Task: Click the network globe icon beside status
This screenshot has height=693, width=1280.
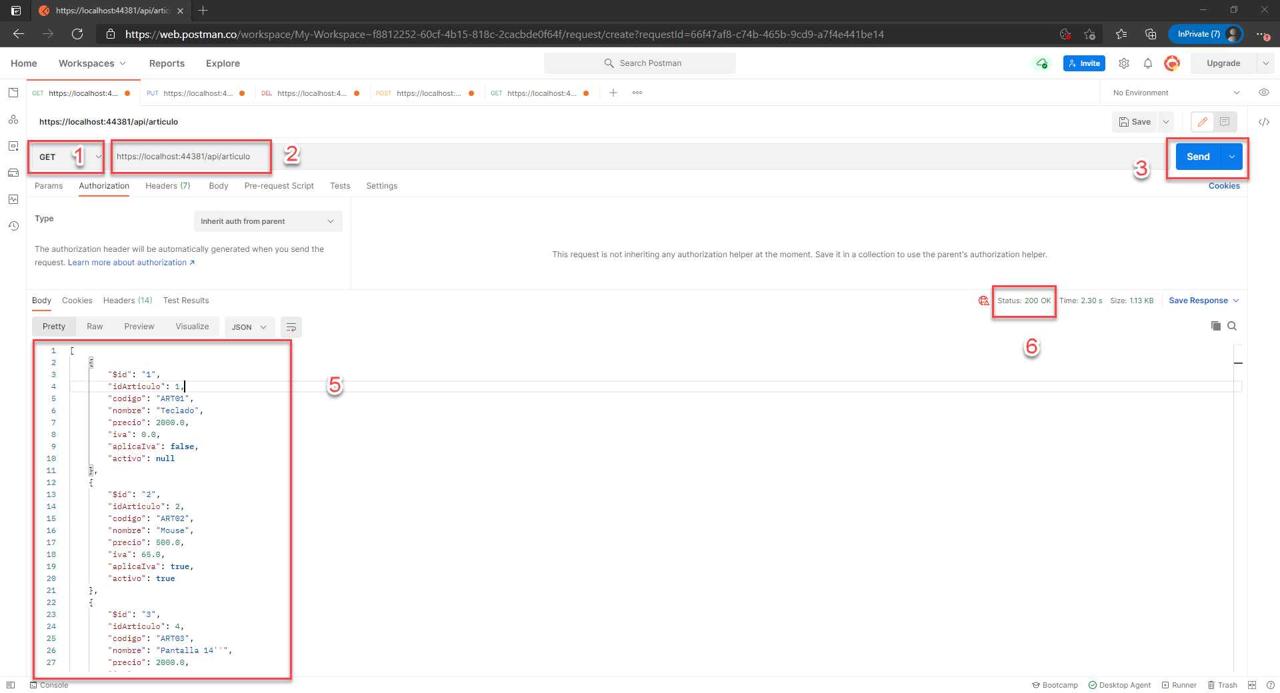Action: point(983,301)
